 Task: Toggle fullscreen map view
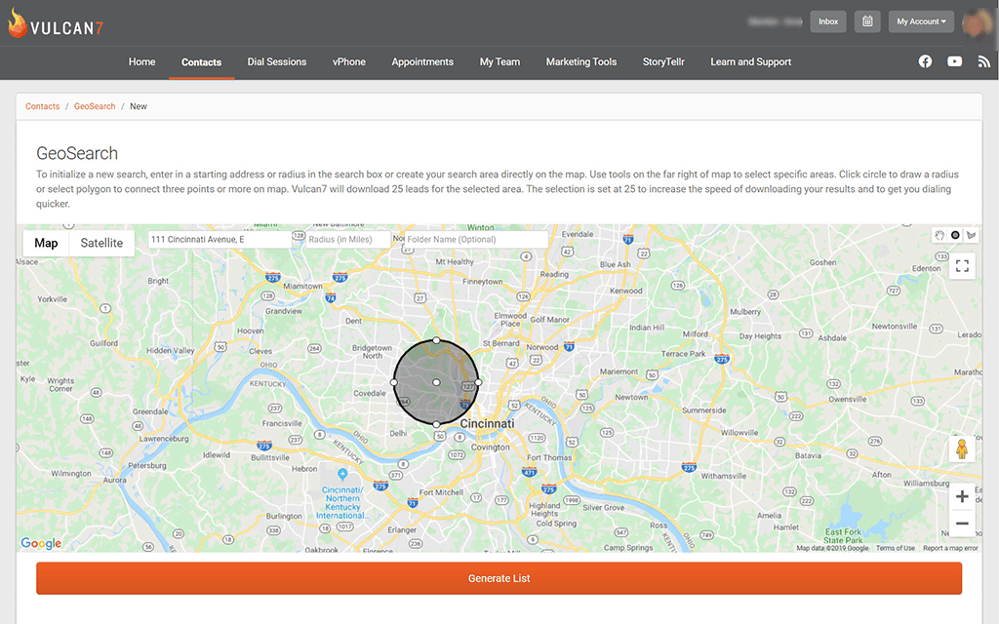[x=962, y=266]
